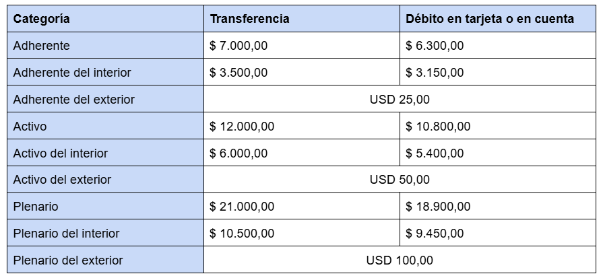Screen dimensions: 601x280
Task: Click the Débito en tarjeta o en cuenta header
Action: (490, 19)
